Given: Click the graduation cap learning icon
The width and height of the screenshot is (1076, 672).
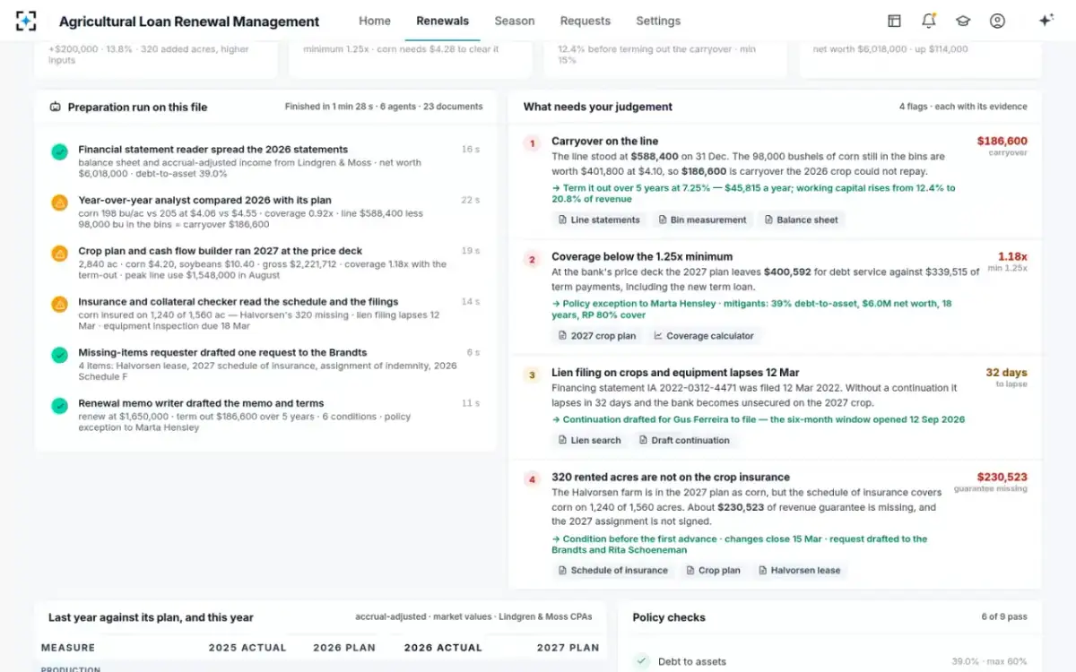Looking at the screenshot, I should (x=963, y=21).
